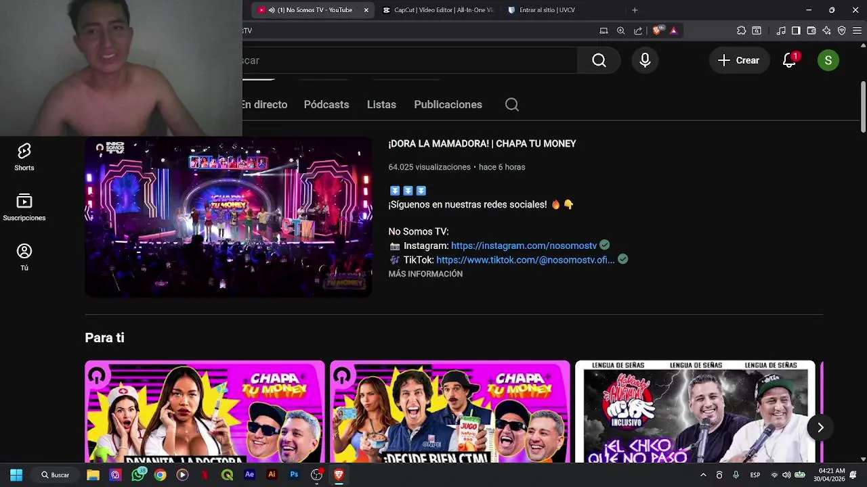Click Wi-Fi network tray icon
This screenshot has width=867, height=487.
click(x=774, y=475)
